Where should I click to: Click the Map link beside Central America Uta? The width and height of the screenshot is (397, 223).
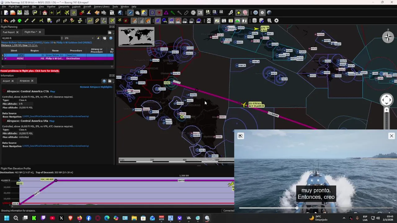click(x=52, y=121)
